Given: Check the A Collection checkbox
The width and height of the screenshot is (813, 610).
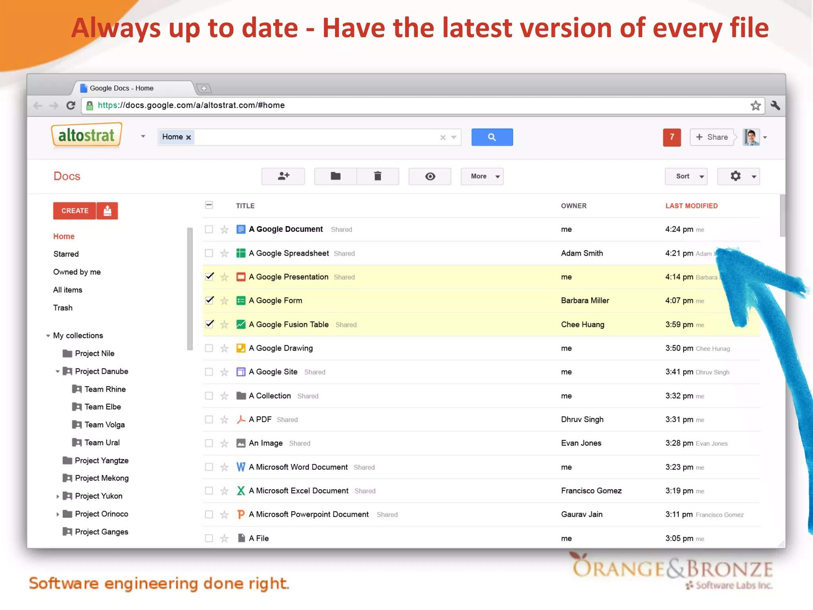Looking at the screenshot, I should [209, 396].
